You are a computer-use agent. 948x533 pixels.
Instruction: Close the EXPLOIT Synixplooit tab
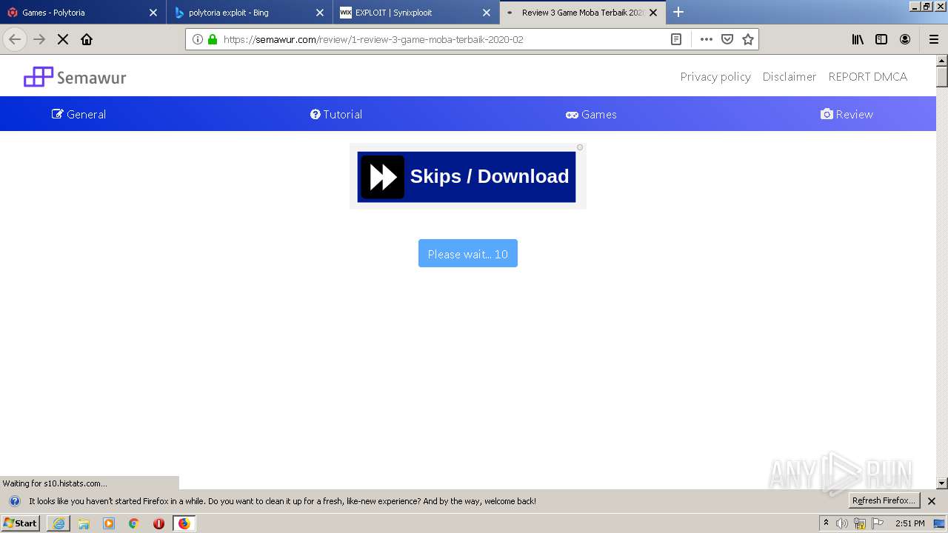pos(487,13)
